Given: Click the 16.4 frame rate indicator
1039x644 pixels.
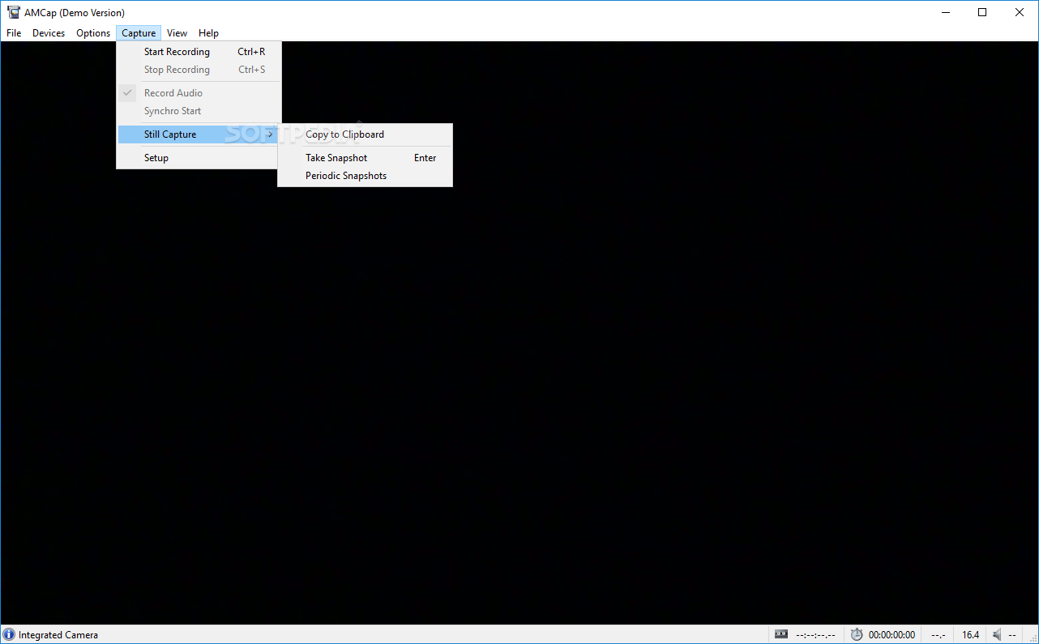Looking at the screenshot, I should coord(970,634).
